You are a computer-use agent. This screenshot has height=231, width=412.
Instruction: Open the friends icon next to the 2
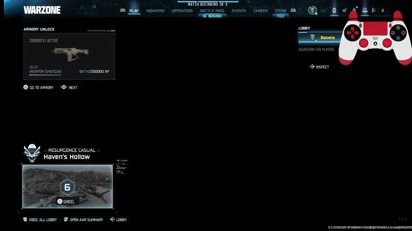373,11
